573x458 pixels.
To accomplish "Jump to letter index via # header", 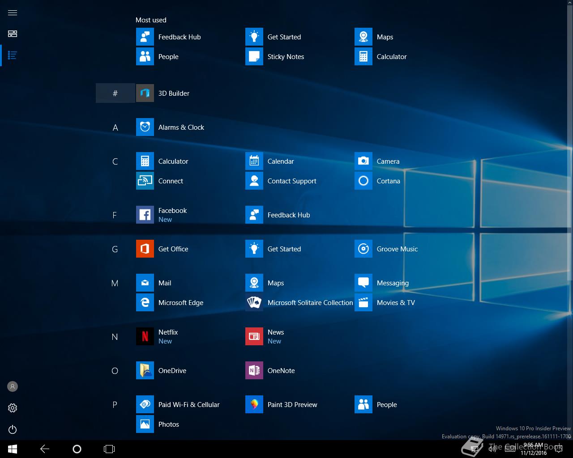I will tap(115, 93).
